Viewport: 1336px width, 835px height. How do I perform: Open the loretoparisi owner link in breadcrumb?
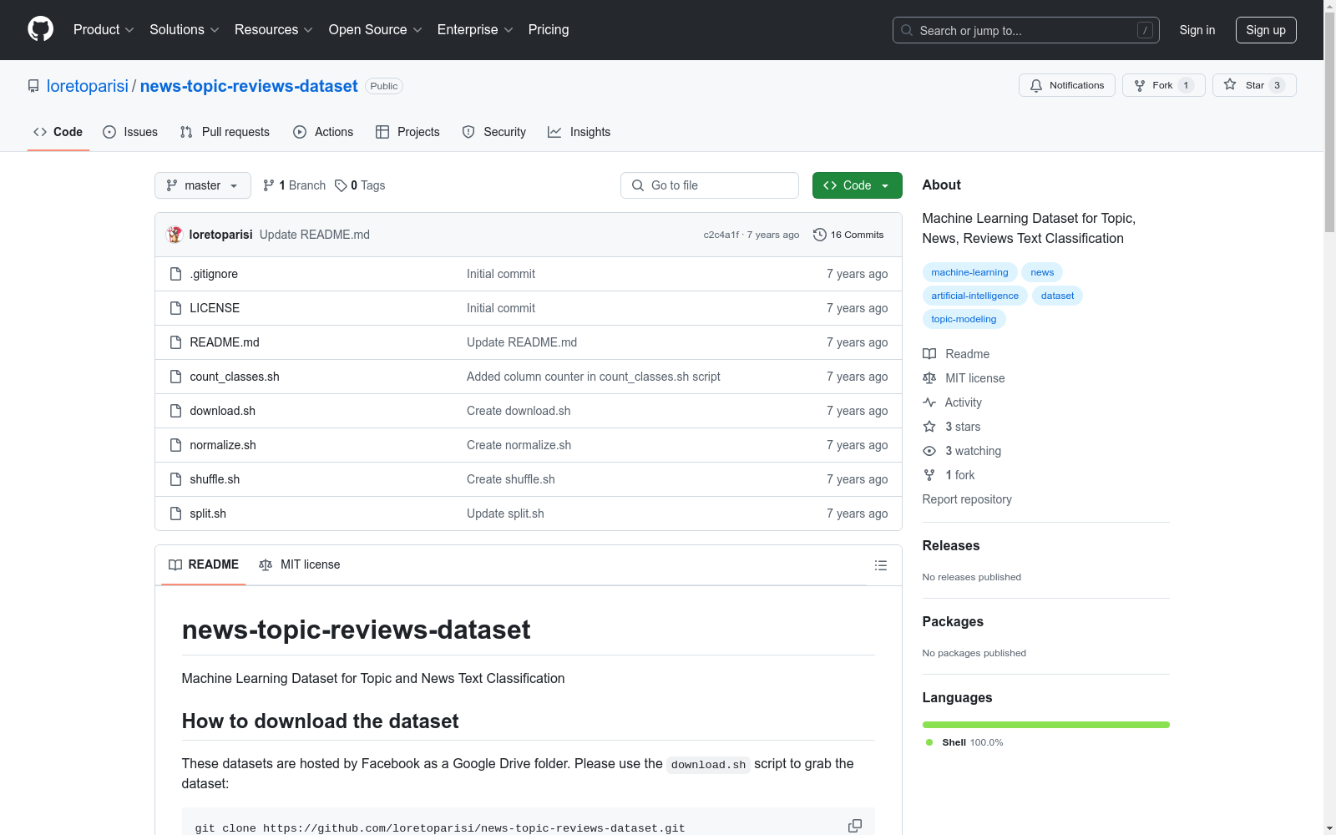[88, 86]
